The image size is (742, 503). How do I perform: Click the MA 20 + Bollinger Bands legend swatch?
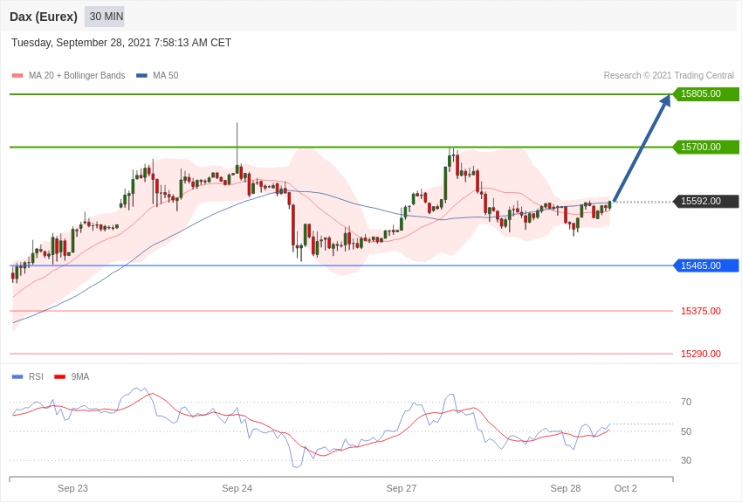[17, 76]
